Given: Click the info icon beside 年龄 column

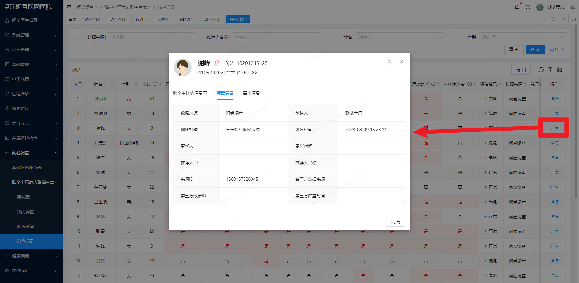Looking at the screenshot, I should (155, 84).
